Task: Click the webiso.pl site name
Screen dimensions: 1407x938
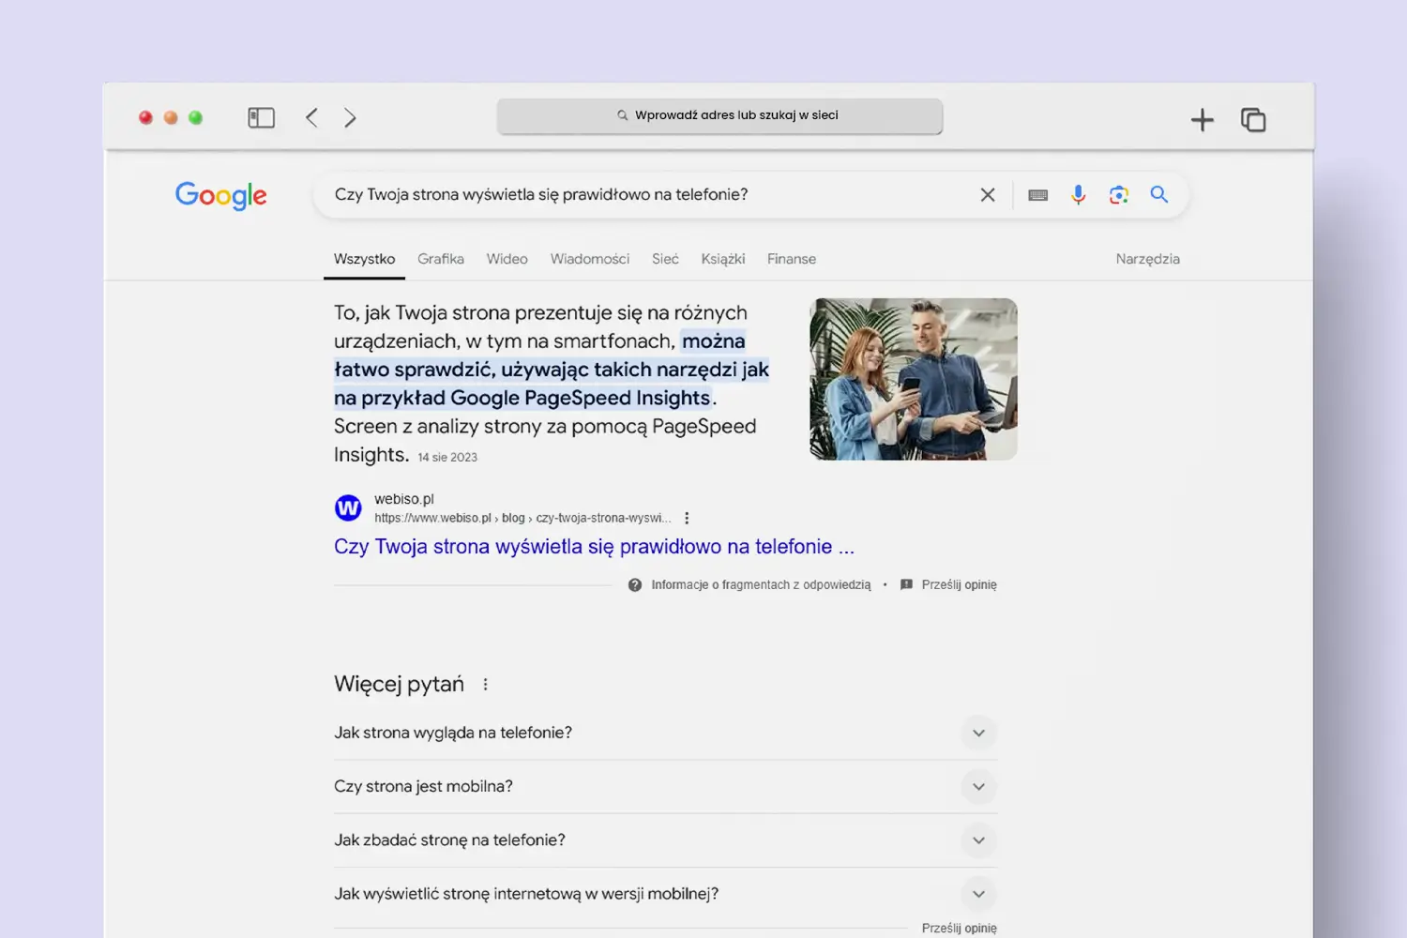Action: click(404, 499)
